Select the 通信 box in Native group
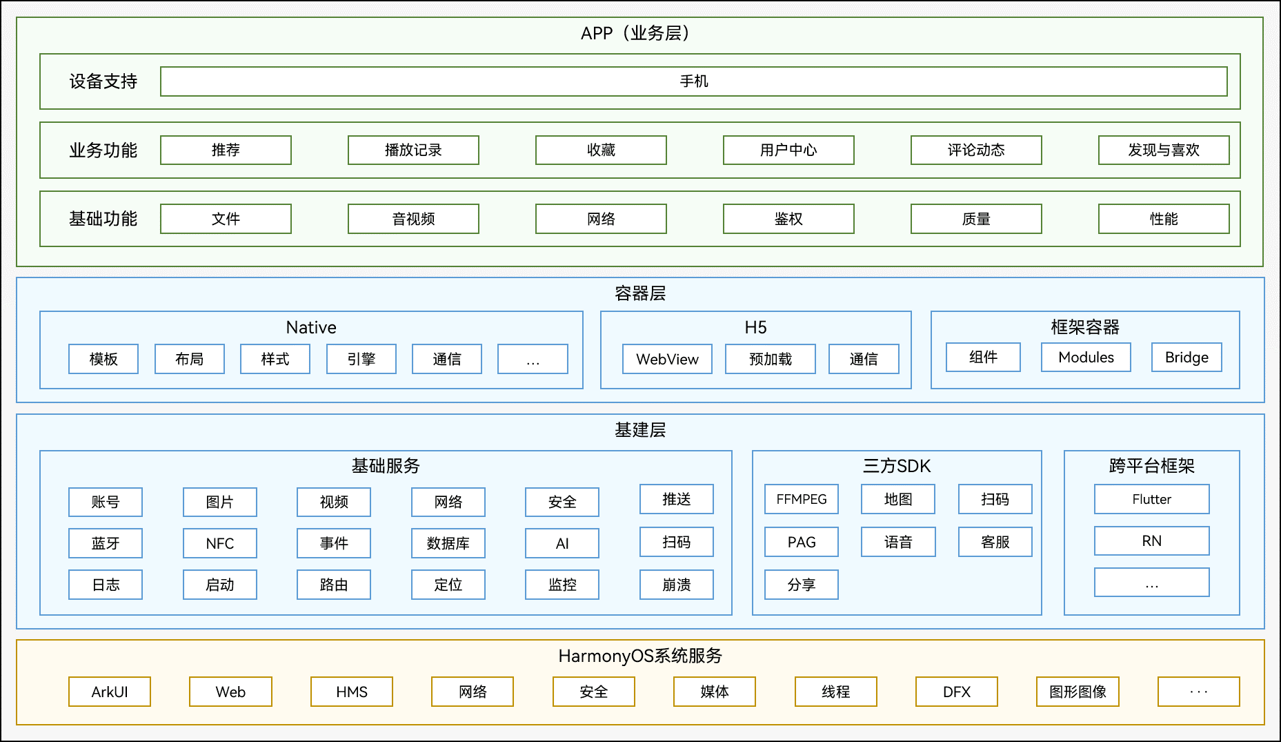 click(x=447, y=359)
